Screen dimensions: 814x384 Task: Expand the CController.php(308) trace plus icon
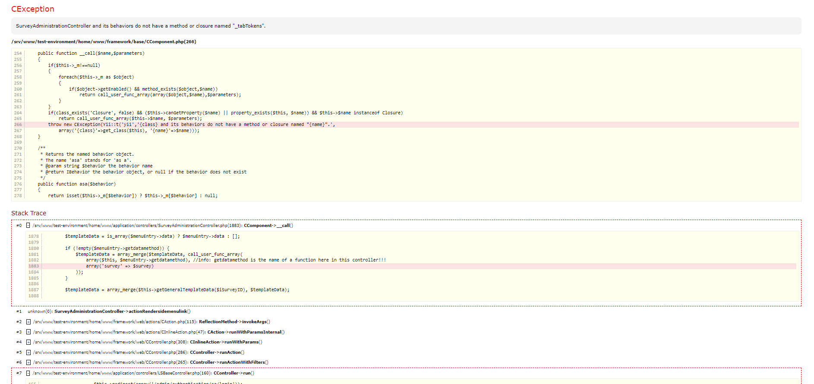28,342
